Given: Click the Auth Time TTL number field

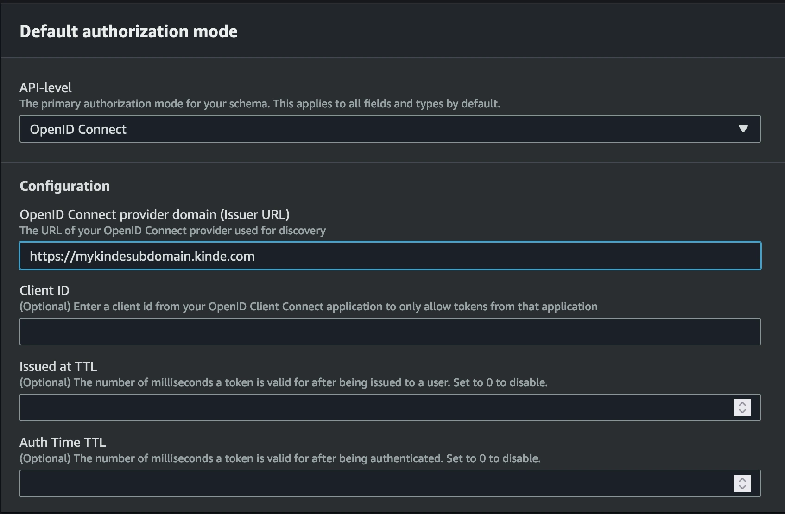Looking at the screenshot, I should (371, 483).
